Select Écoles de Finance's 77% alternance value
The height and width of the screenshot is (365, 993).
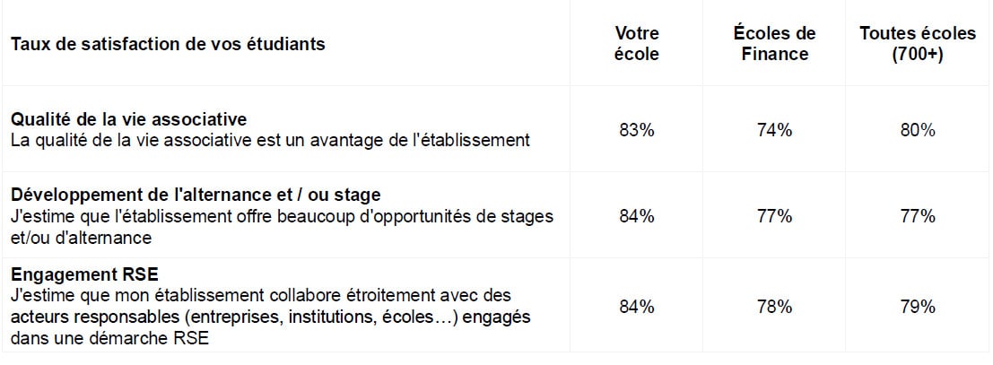click(774, 216)
